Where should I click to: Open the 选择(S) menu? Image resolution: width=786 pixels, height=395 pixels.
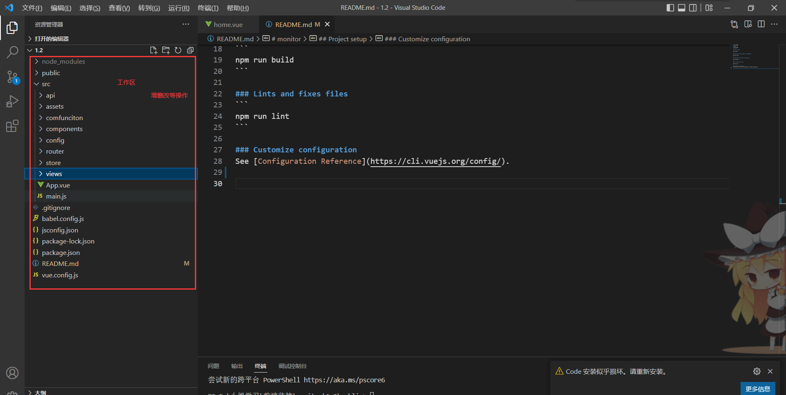90,8
